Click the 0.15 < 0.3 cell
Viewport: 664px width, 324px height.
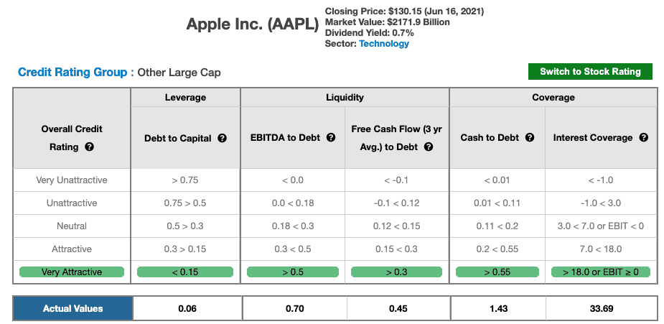397,249
